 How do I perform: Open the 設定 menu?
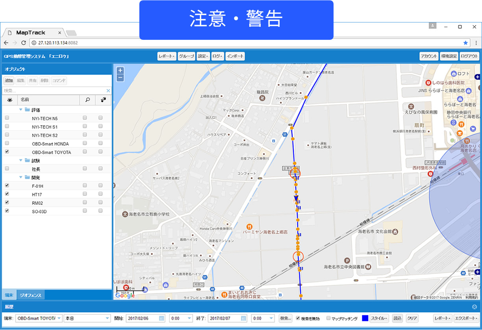[x=203, y=56]
